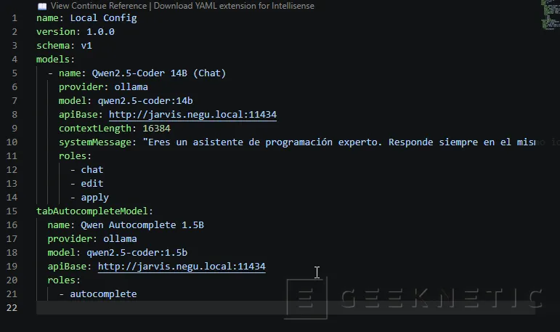Viewport: 560px width, 332px height.
Task: Click line number 15 in gutter
Action: (x=12, y=211)
